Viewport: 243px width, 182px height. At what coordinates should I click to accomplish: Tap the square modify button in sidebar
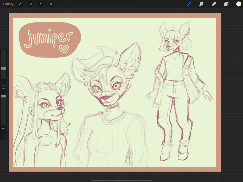click(x=4, y=87)
